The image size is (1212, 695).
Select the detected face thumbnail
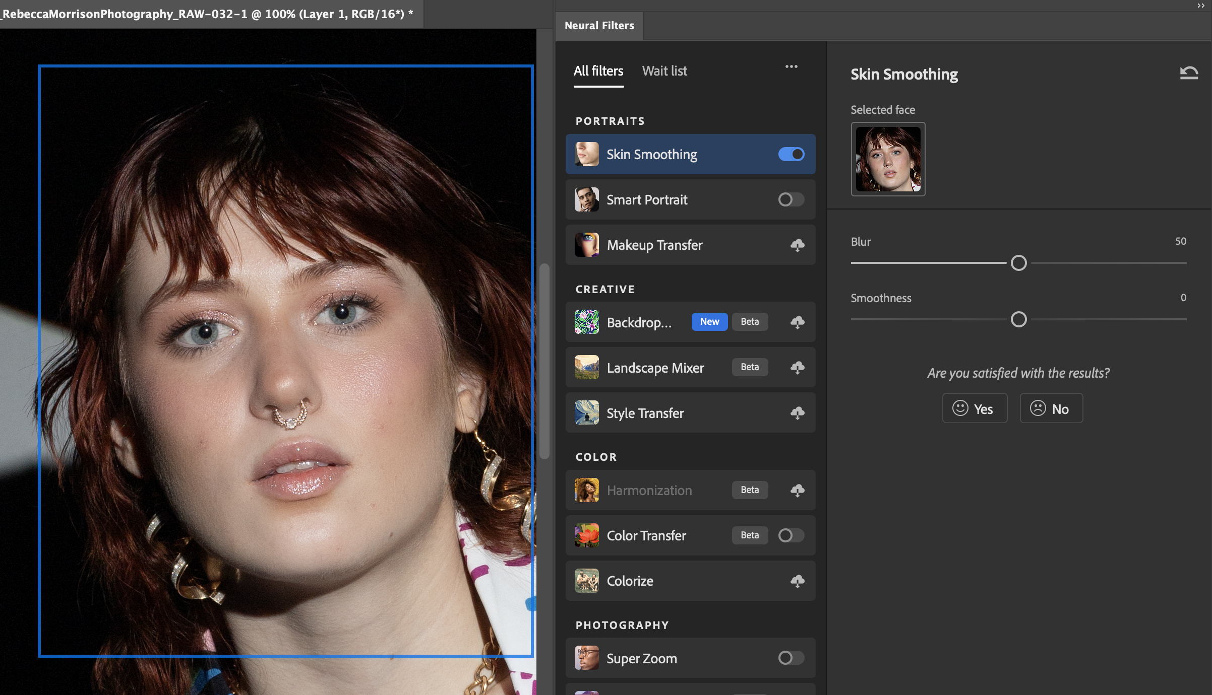tap(889, 158)
